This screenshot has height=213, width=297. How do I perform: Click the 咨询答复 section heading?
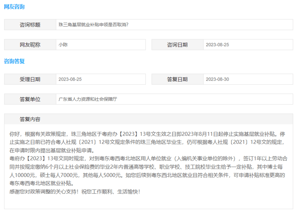click(x=14, y=61)
